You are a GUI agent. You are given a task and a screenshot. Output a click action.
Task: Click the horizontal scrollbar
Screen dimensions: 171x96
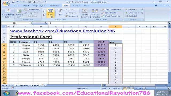[130, 85]
